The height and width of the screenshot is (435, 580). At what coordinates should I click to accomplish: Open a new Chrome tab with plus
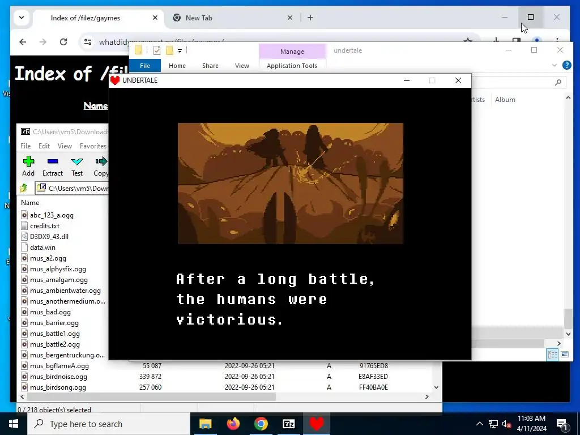point(310,18)
